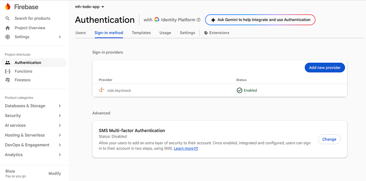Open the Authentication Settings tab
The height and width of the screenshot is (181, 366).
click(187, 33)
